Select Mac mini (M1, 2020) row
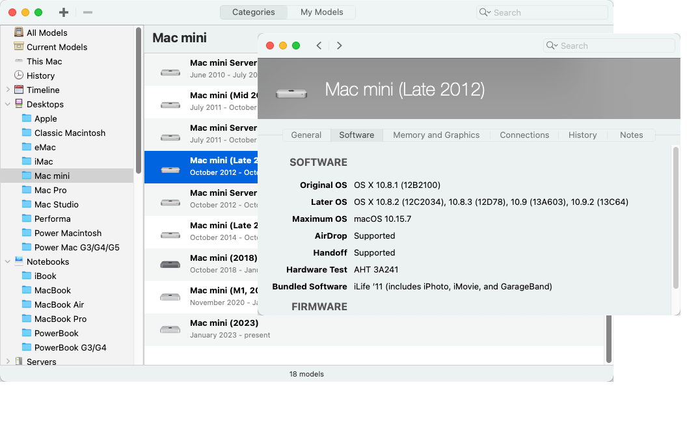The width and height of the screenshot is (700, 426). coord(201,297)
